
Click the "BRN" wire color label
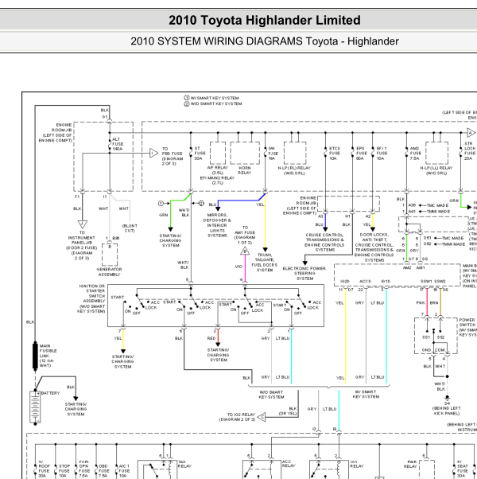tap(434, 302)
